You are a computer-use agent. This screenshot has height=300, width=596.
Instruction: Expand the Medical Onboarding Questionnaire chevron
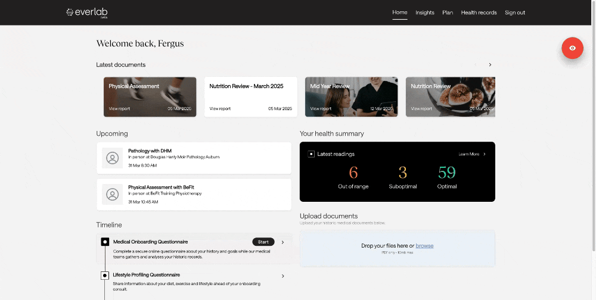pyautogui.click(x=283, y=242)
